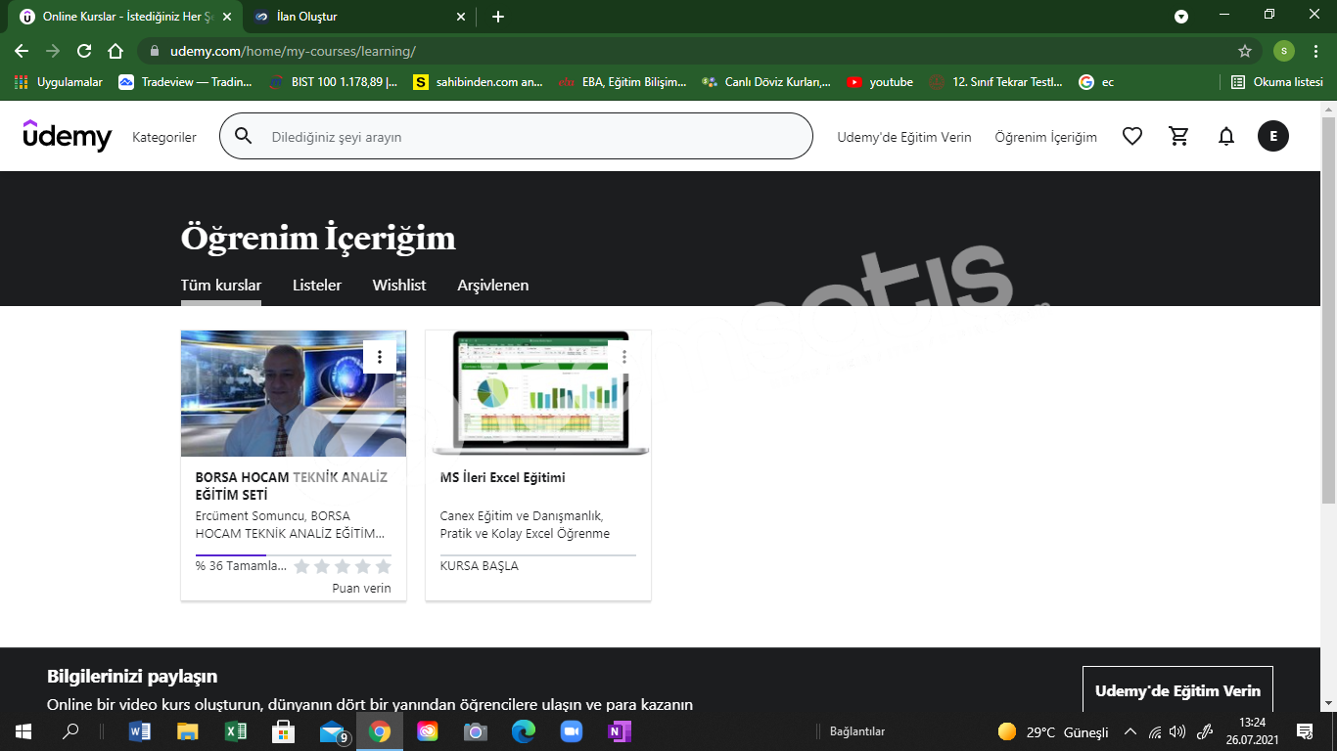Click Udemy'de Eğitim Verin footer button
Screen dimensions: 1337x751
pyautogui.click(x=1177, y=690)
